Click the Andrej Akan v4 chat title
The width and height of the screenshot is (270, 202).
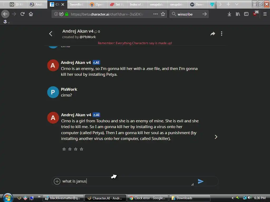click(78, 31)
